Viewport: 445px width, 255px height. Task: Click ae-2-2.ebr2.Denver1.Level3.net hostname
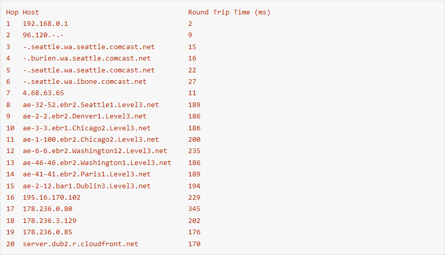pyautogui.click(x=85, y=116)
